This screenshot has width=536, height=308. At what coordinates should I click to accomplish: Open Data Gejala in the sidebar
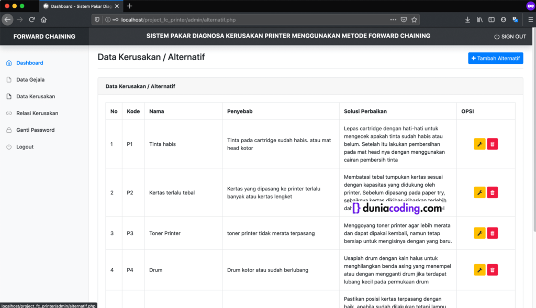click(x=30, y=79)
